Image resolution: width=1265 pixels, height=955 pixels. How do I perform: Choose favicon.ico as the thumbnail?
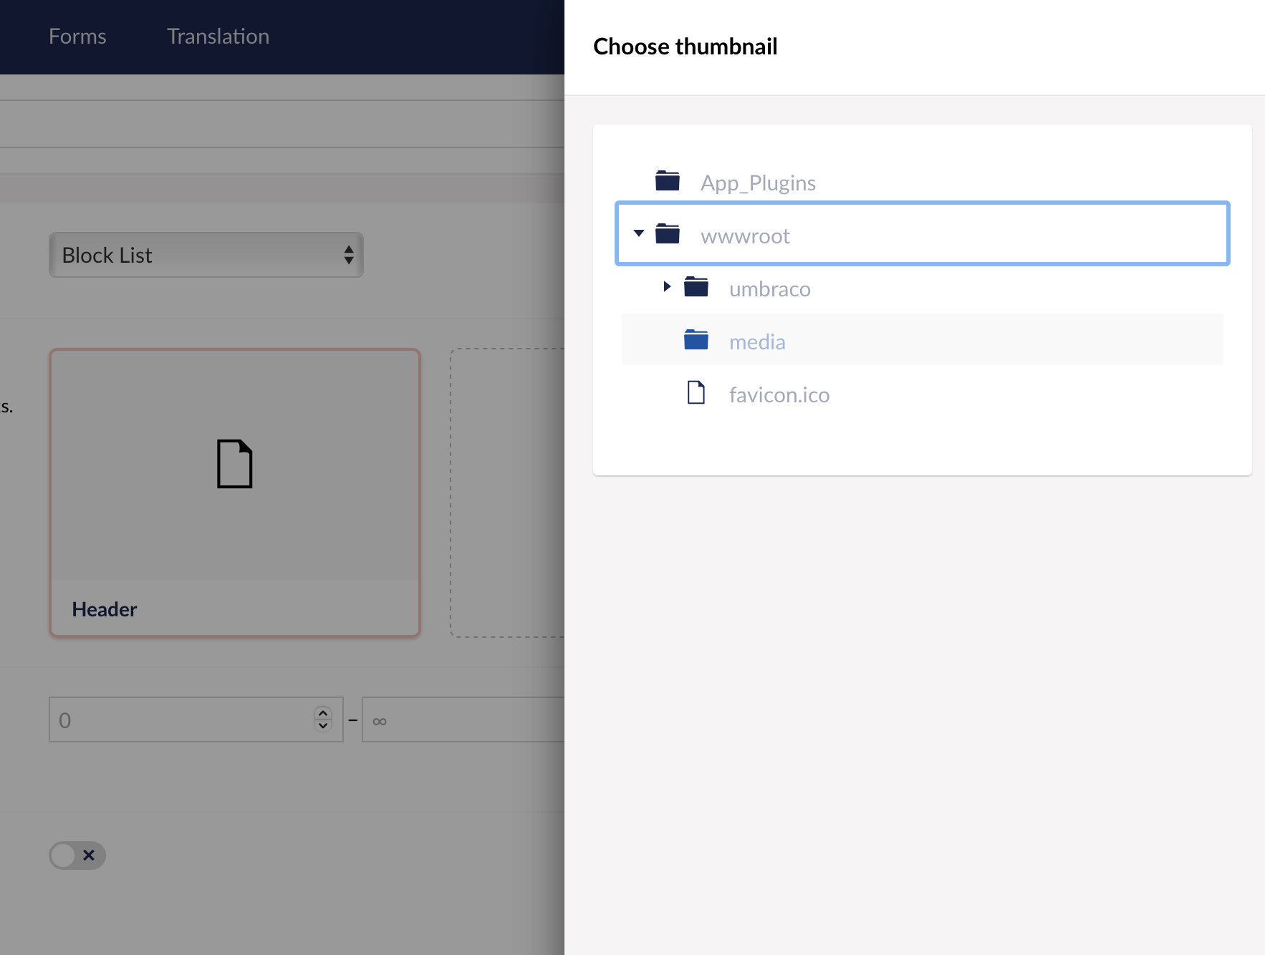click(x=779, y=394)
